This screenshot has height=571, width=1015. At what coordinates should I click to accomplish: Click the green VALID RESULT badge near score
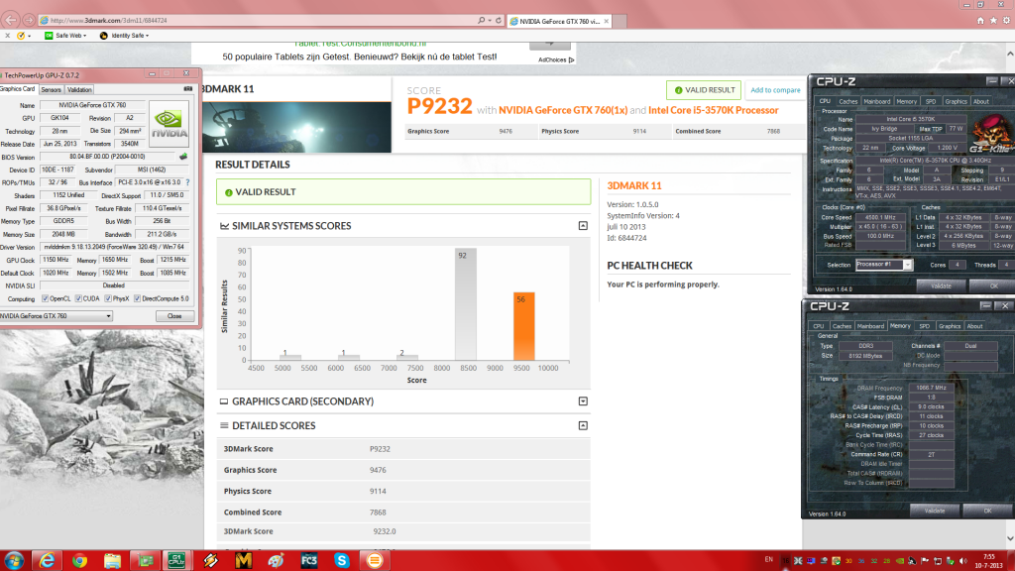click(x=704, y=90)
